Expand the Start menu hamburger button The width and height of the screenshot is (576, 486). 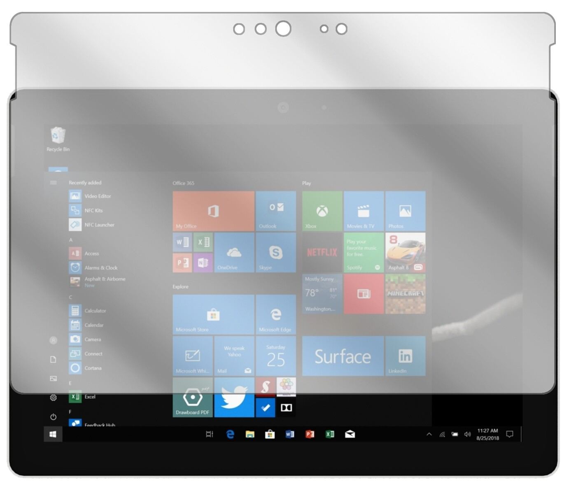(x=53, y=182)
